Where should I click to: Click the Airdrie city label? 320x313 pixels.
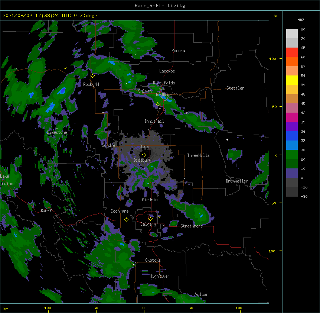click(x=150, y=200)
